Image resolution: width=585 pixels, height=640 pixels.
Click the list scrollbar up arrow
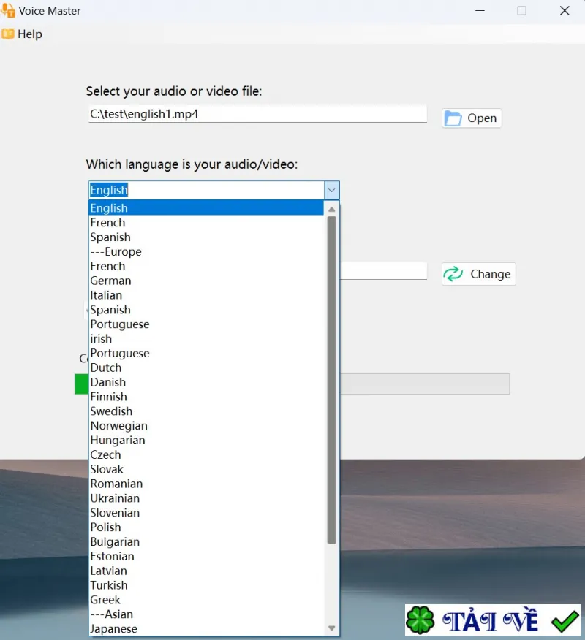click(x=332, y=210)
